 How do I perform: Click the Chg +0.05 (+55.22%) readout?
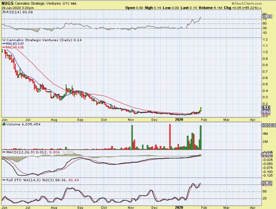[241, 8]
